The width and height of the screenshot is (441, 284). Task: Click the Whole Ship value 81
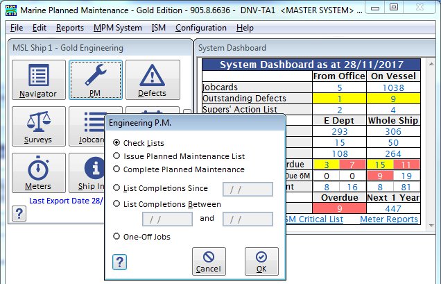(x=407, y=187)
